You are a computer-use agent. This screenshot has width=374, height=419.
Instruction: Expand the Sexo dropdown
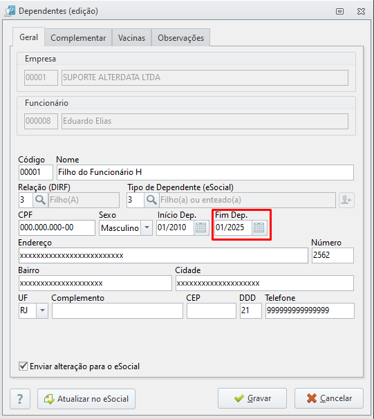(147, 227)
